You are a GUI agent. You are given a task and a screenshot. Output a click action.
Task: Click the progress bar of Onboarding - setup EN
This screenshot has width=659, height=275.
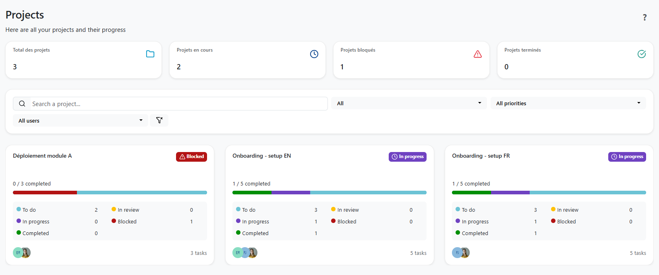(329, 192)
